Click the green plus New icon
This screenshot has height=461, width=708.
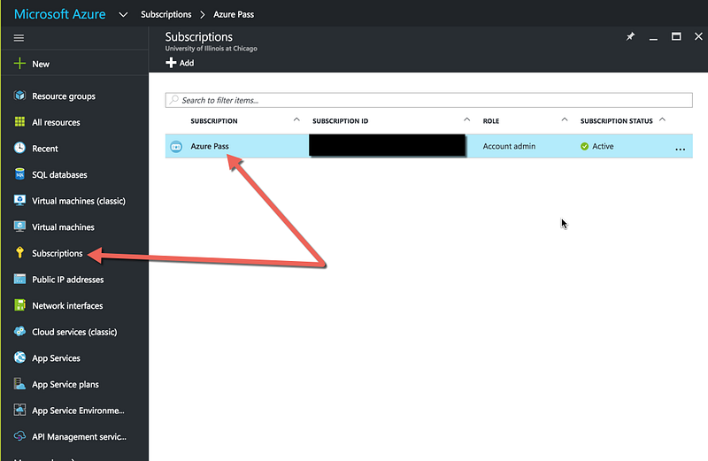pyautogui.click(x=19, y=63)
